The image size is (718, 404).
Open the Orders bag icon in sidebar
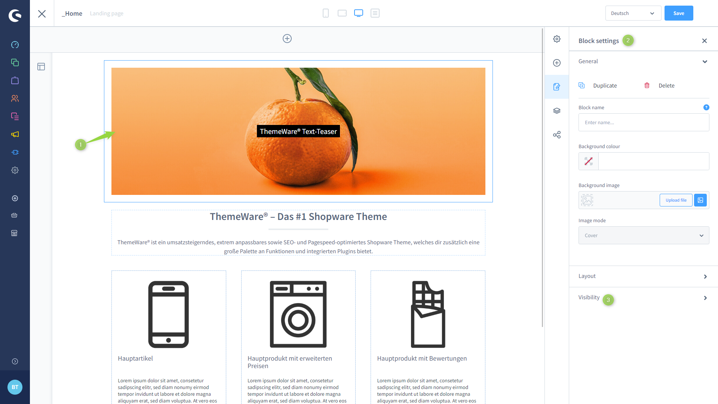(15, 80)
